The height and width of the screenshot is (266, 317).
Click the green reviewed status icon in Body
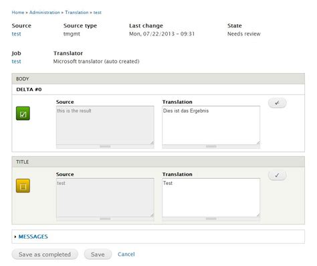23,113
